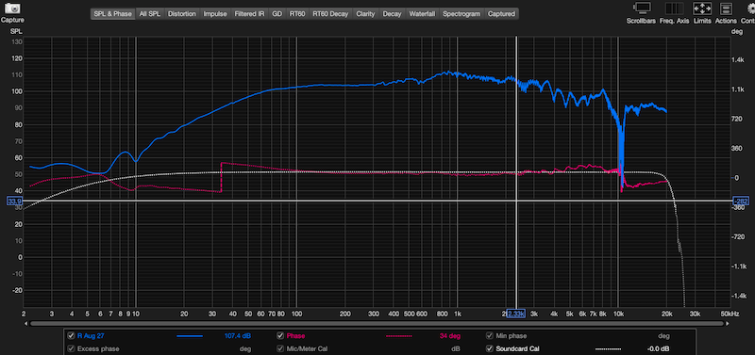
Task: Click the deg axis label
Action: [x=737, y=31]
